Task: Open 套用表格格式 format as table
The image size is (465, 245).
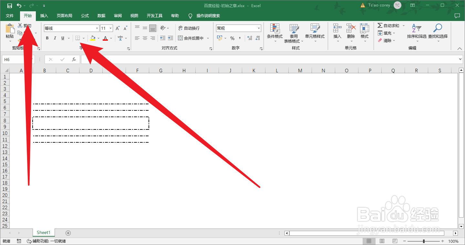Action: tap(294, 33)
